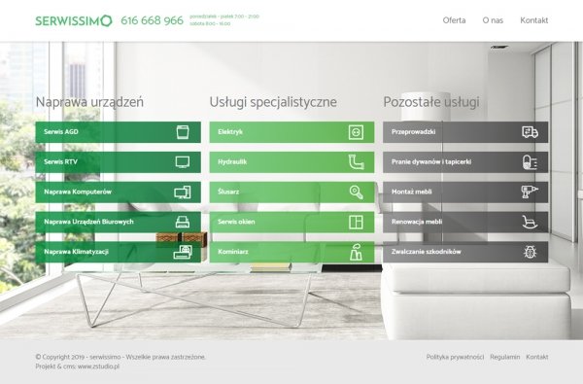The image size is (583, 384).
Task: Click the SERWISSIMO logo
Action: [74, 20]
